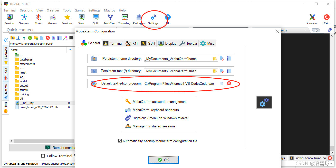The height and width of the screenshot is (168, 336).
Task: Click the Default text editor program field
Action: click(184, 83)
